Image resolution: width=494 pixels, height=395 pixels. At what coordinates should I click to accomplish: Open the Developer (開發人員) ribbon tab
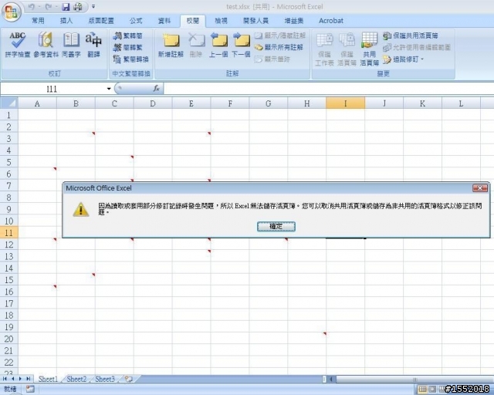255,21
